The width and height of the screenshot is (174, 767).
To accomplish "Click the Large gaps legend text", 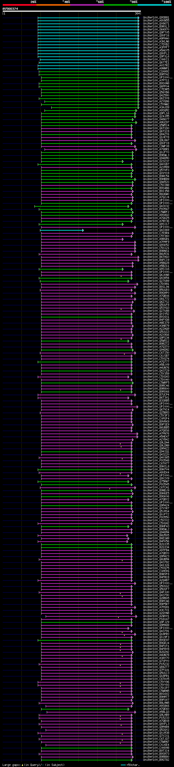I will click(x=33, y=765).
